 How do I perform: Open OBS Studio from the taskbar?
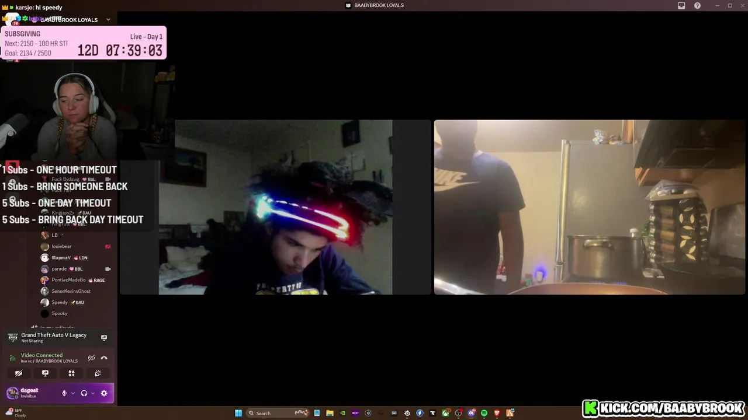coord(458,413)
